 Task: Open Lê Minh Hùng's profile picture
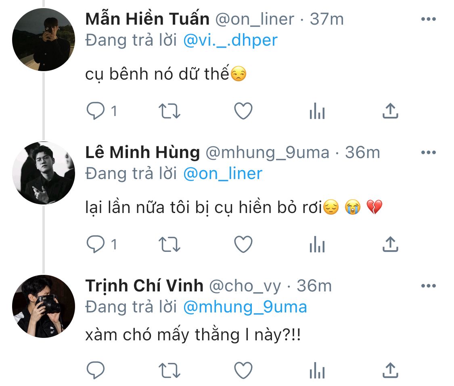click(x=44, y=173)
